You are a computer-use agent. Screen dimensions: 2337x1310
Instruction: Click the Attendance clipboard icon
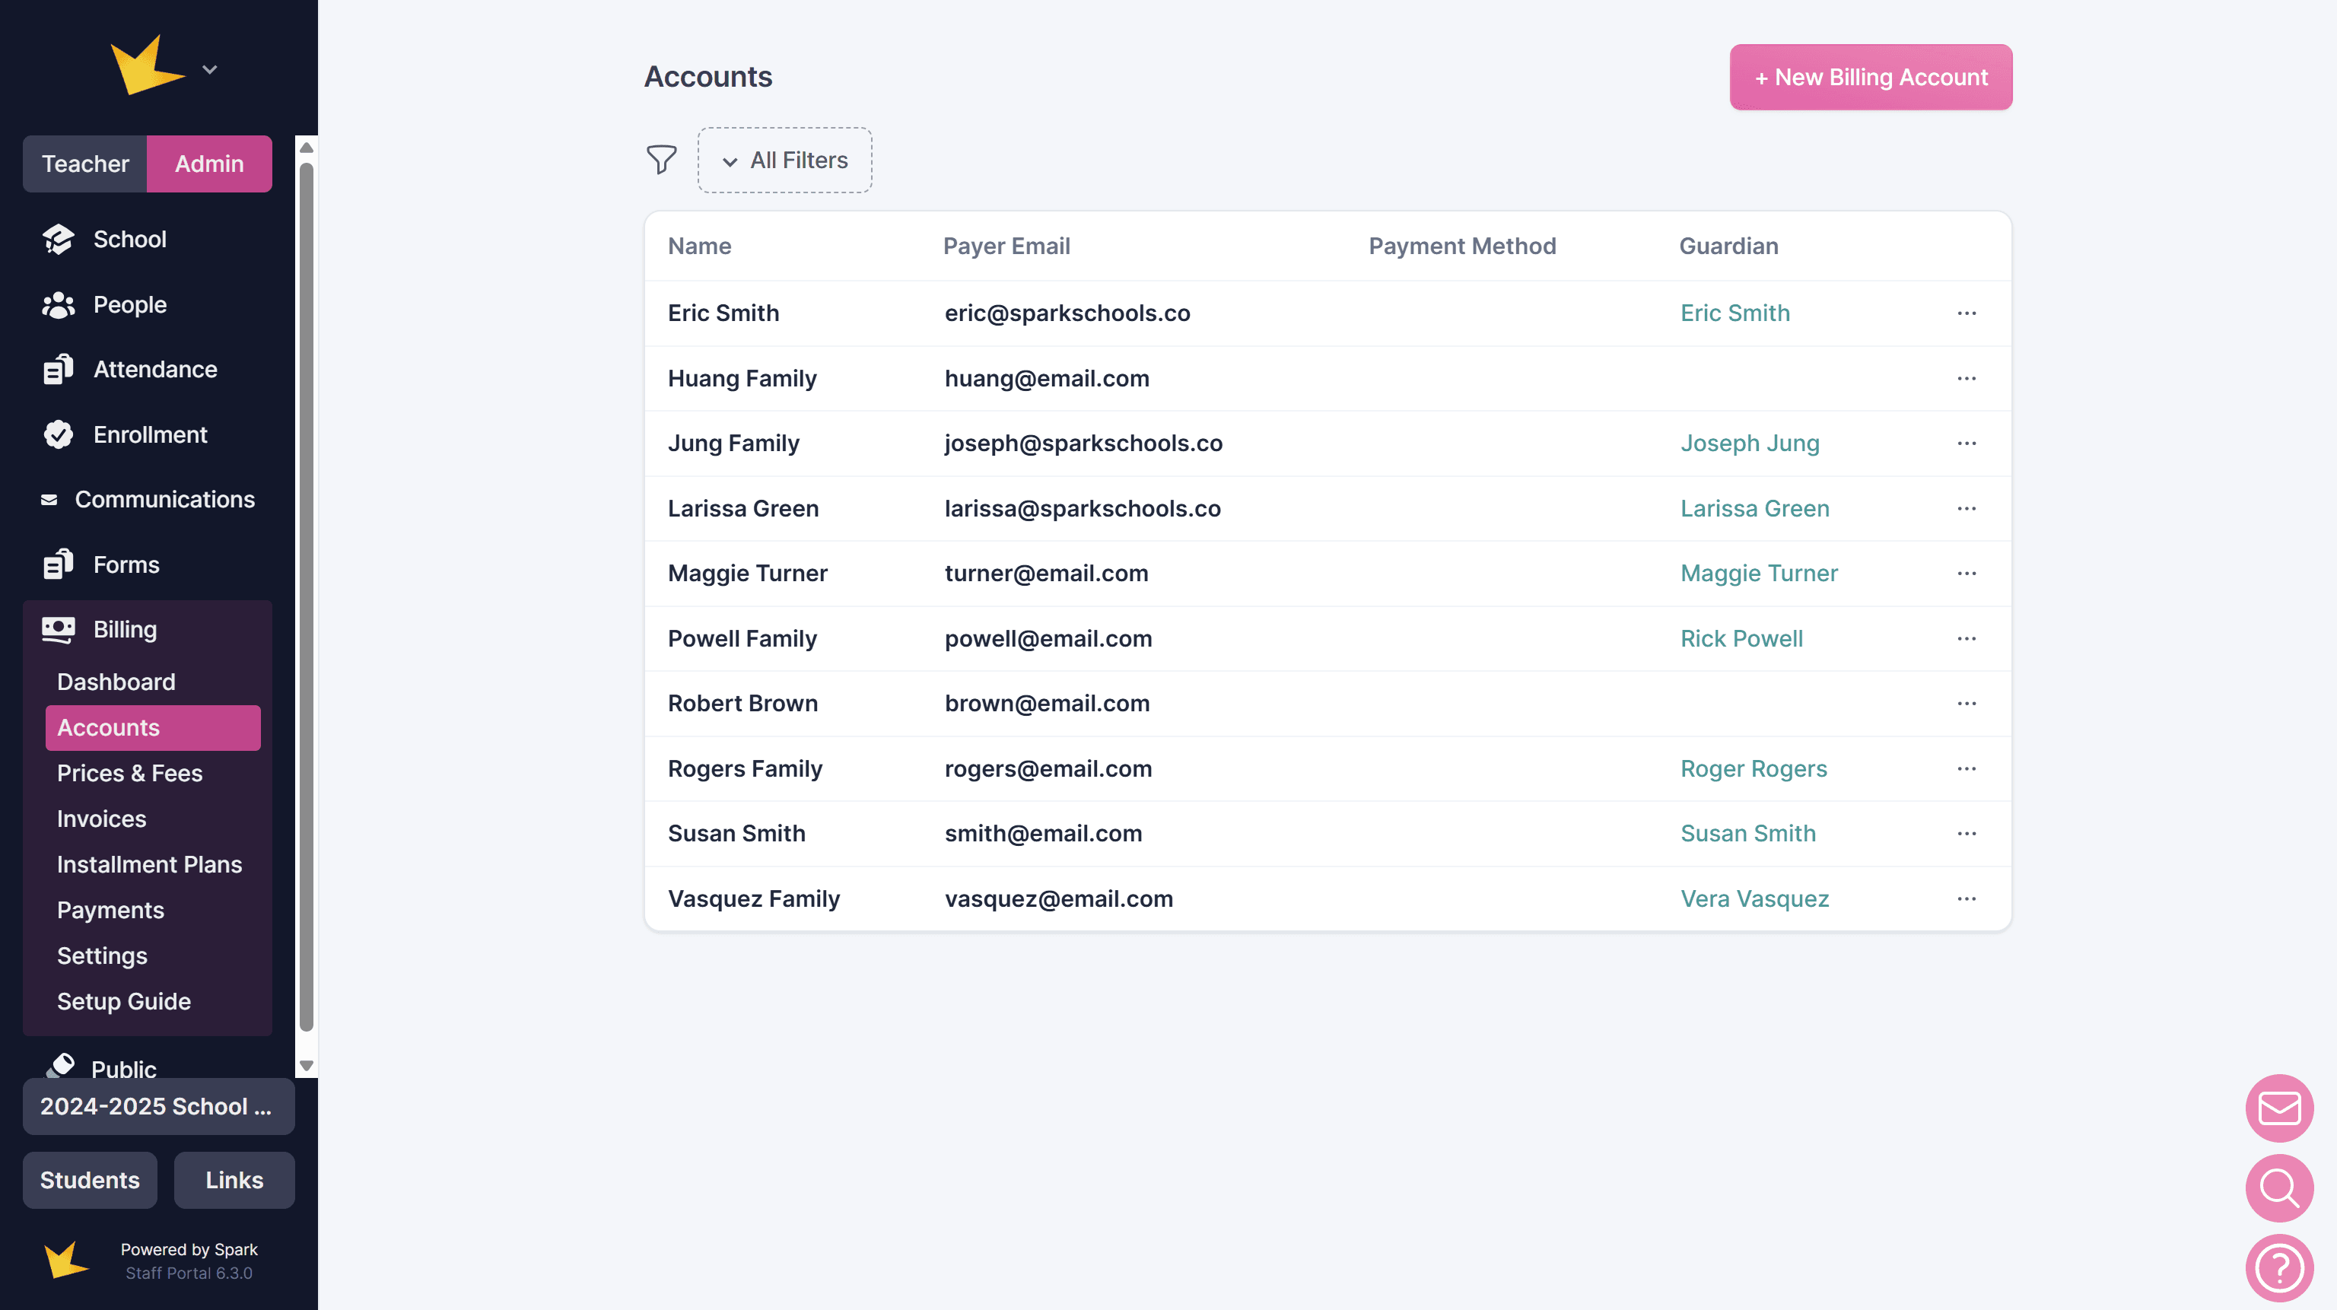point(58,369)
